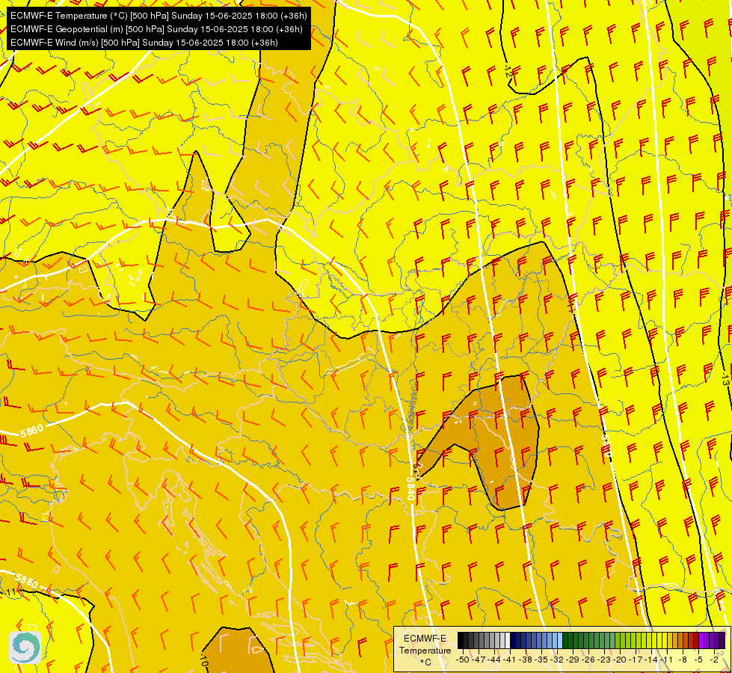Click the dark navy -41 legend swatch
732x673 pixels.
pyautogui.click(x=513, y=641)
